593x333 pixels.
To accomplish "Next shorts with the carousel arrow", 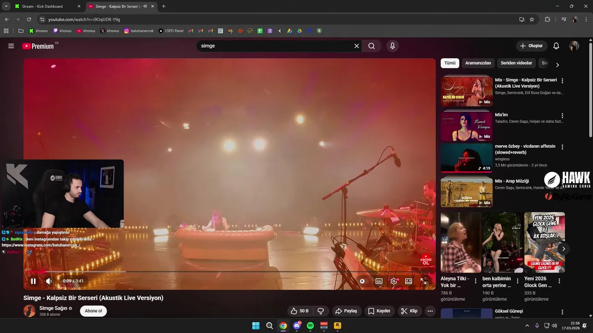I will 563,249.
